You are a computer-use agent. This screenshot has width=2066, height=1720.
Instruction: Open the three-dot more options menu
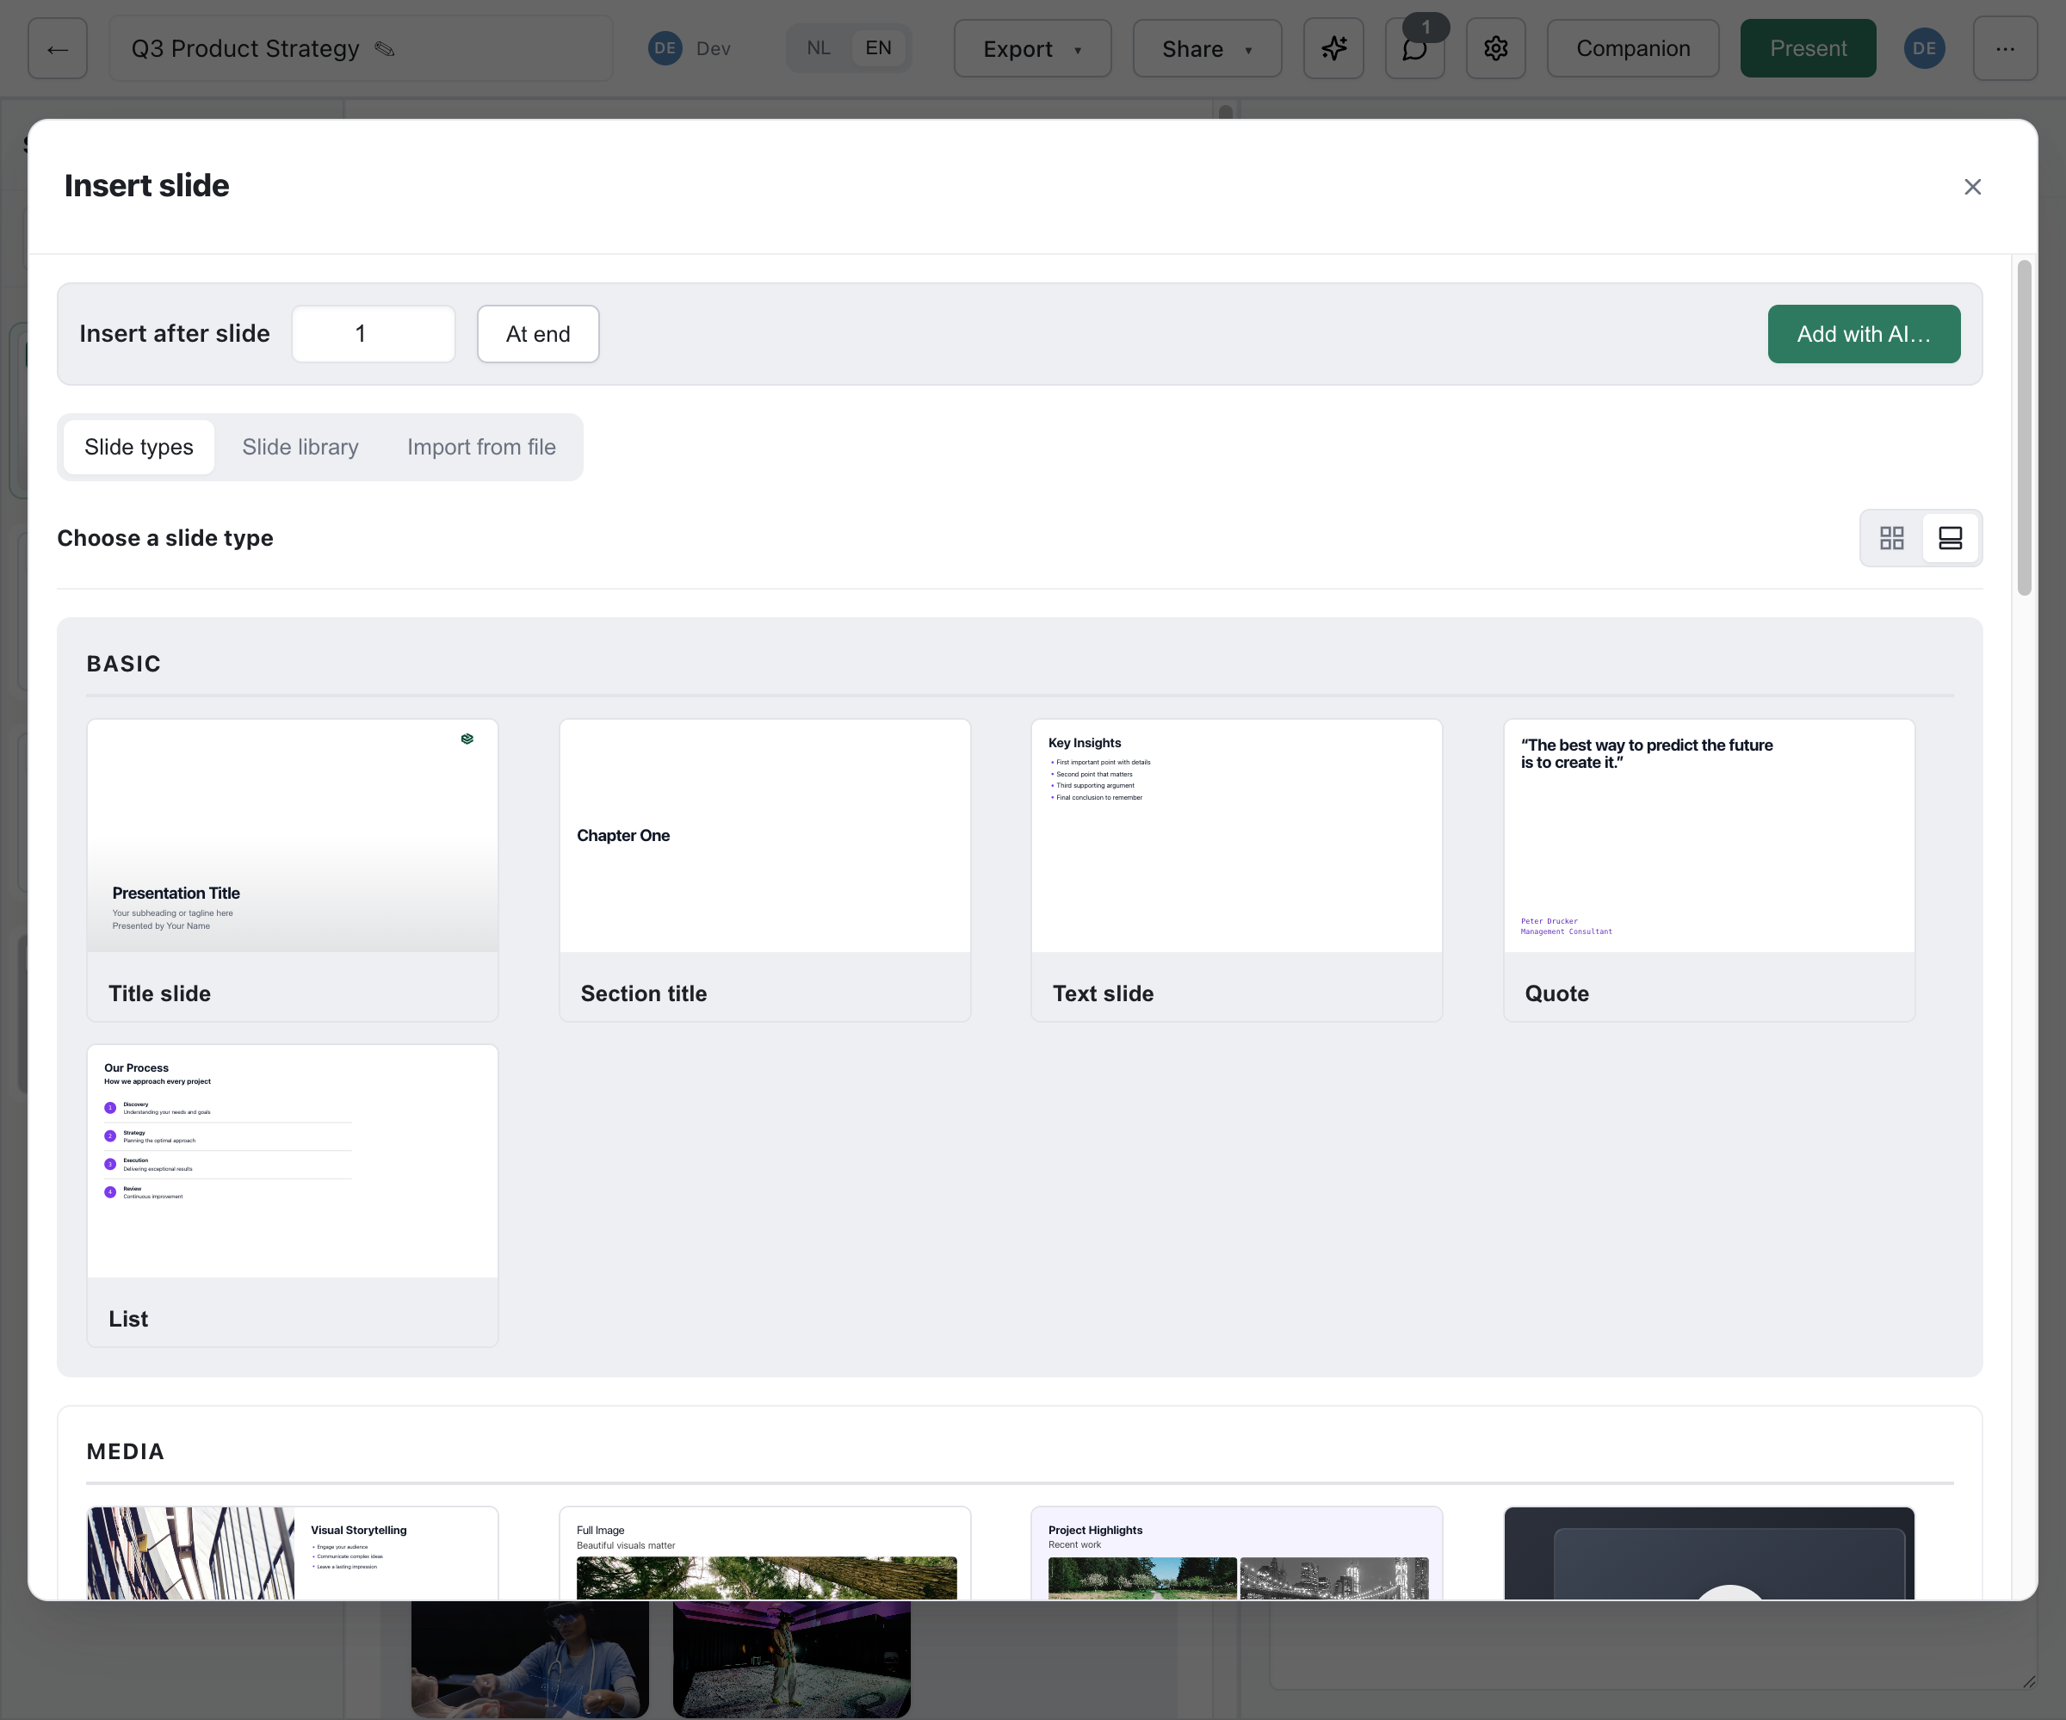point(2005,48)
